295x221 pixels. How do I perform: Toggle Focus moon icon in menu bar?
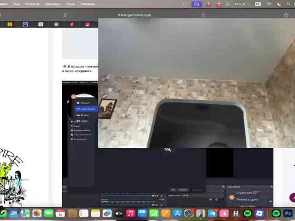(x=279, y=4)
